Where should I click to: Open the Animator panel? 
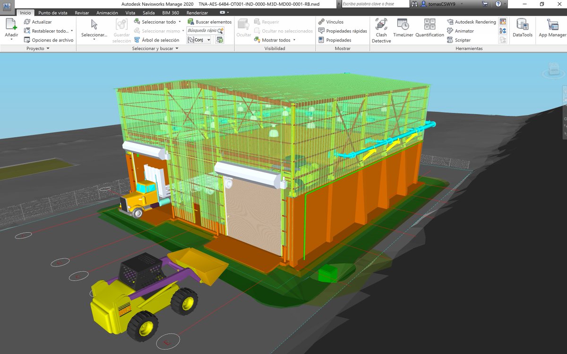point(462,30)
